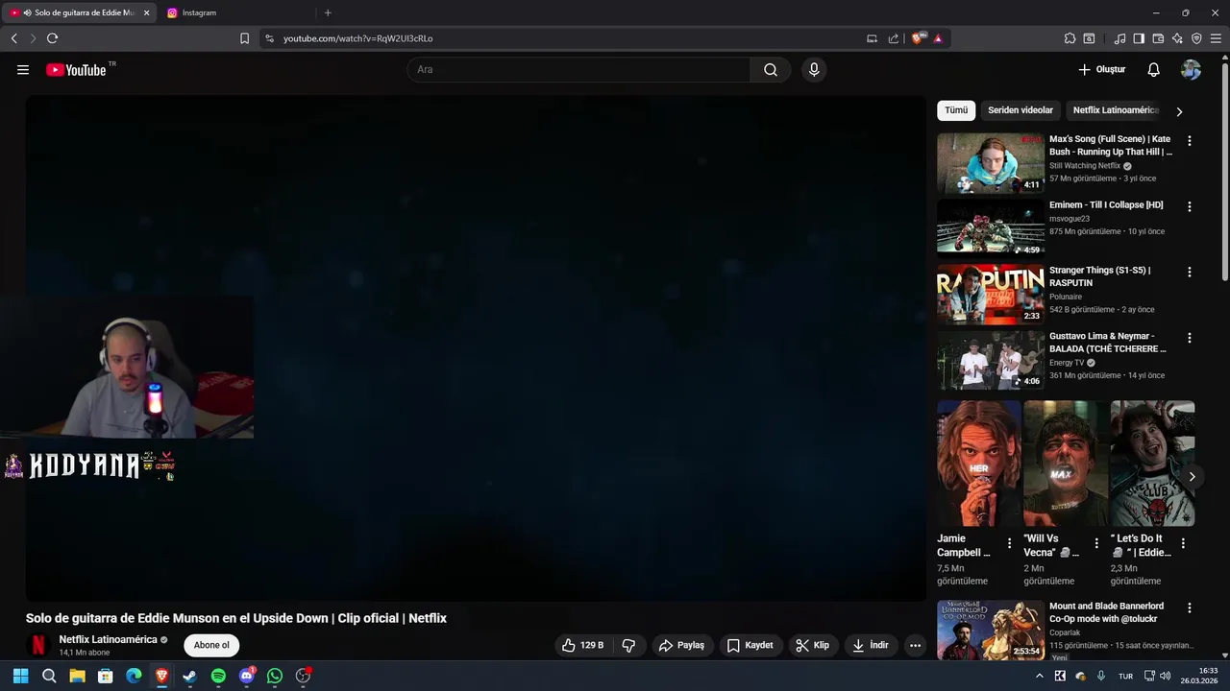1230x691 pixels.
Task: Open YouTube notifications bell
Action: pos(1154,70)
